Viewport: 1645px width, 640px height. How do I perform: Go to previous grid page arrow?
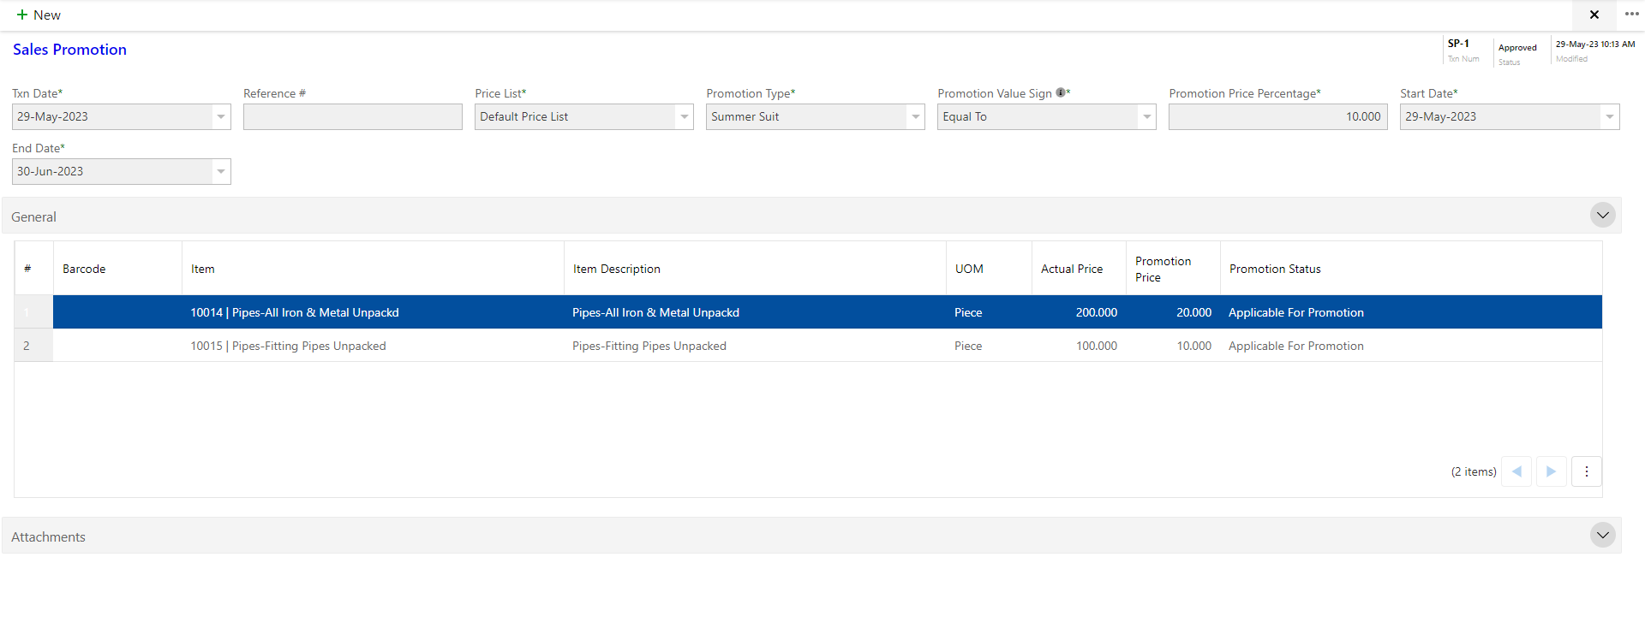[x=1516, y=471]
